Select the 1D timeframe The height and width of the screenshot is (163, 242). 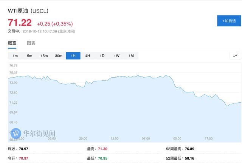pos(102,56)
